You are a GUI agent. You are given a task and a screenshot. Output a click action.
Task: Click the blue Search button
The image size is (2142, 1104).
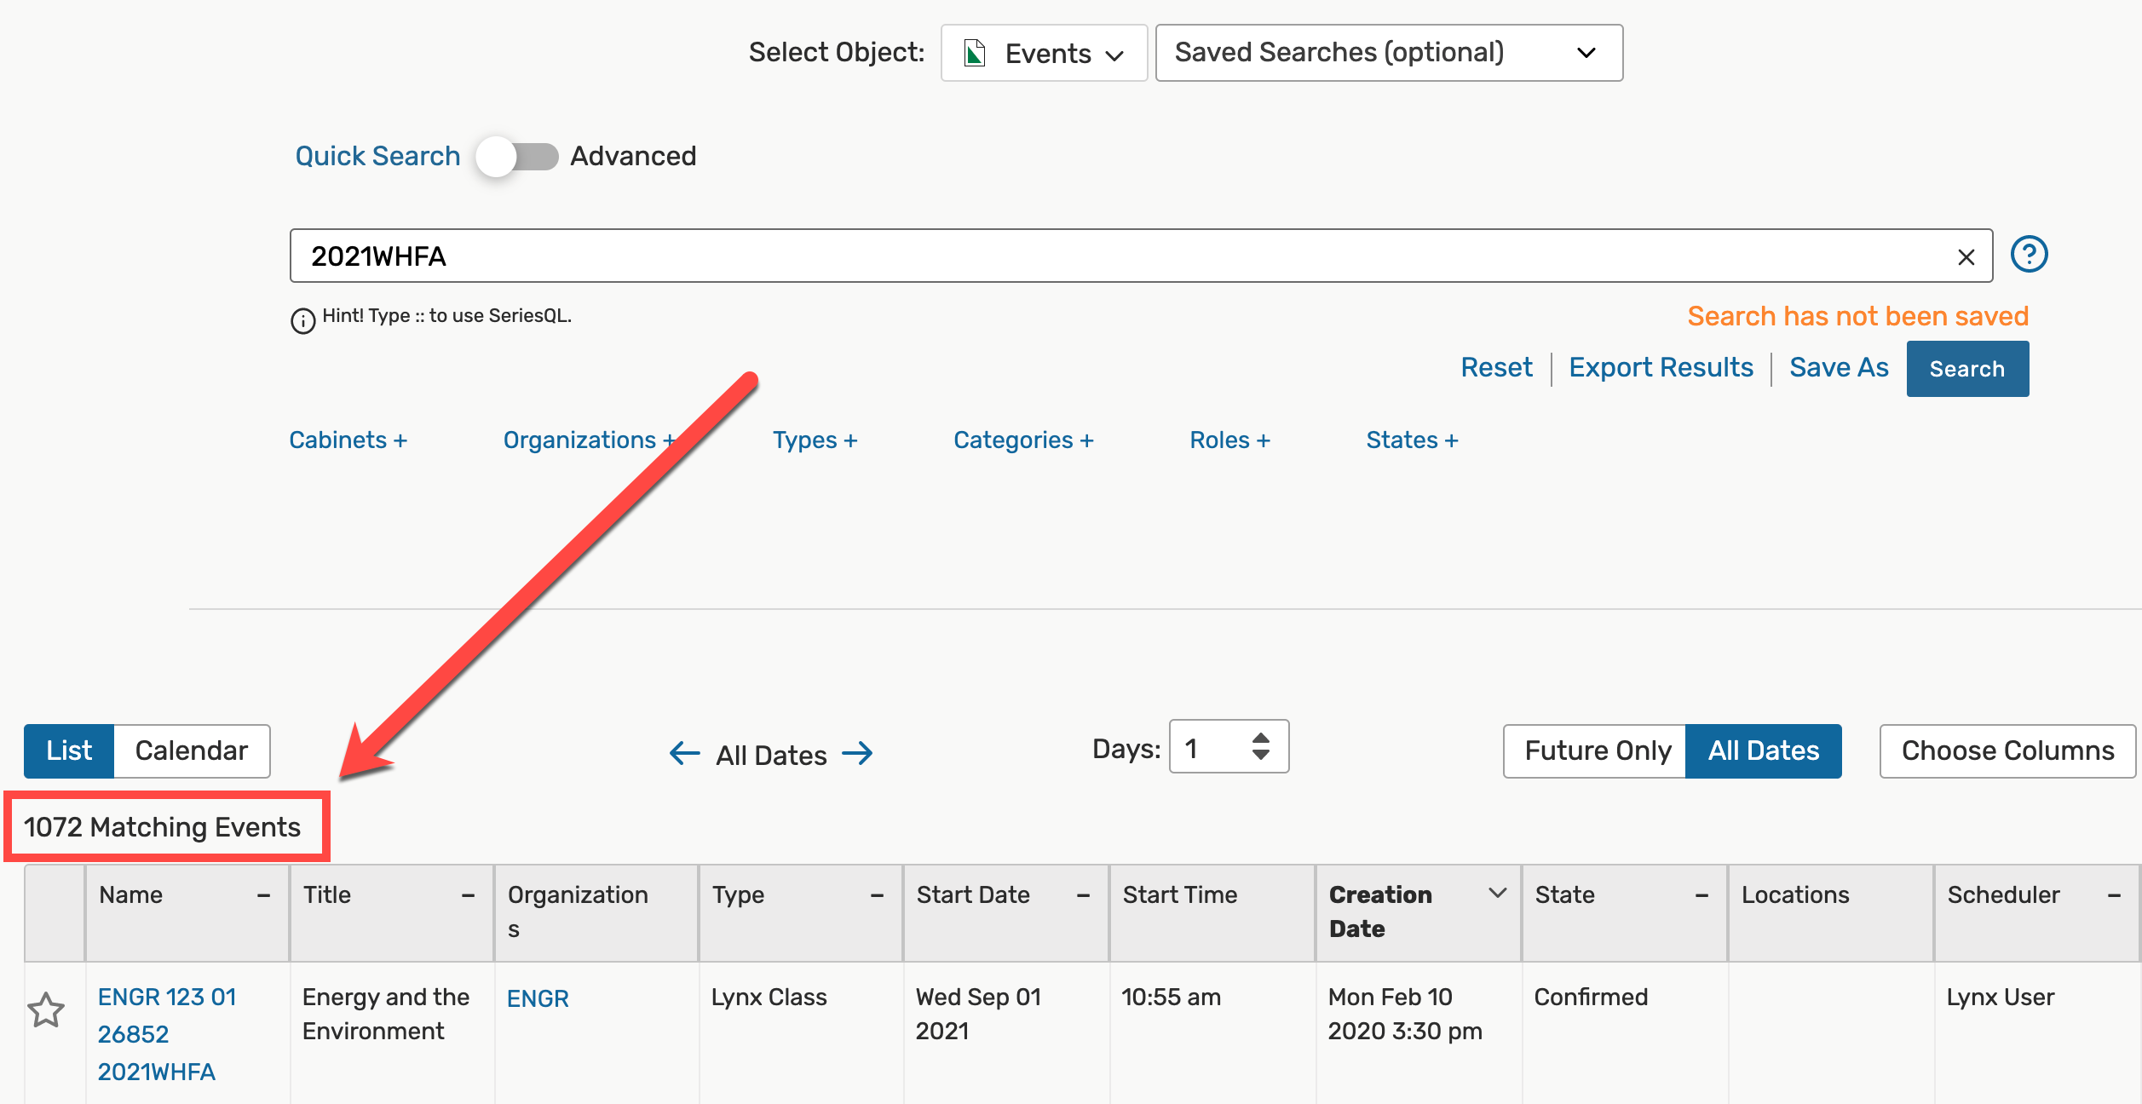tap(1966, 369)
